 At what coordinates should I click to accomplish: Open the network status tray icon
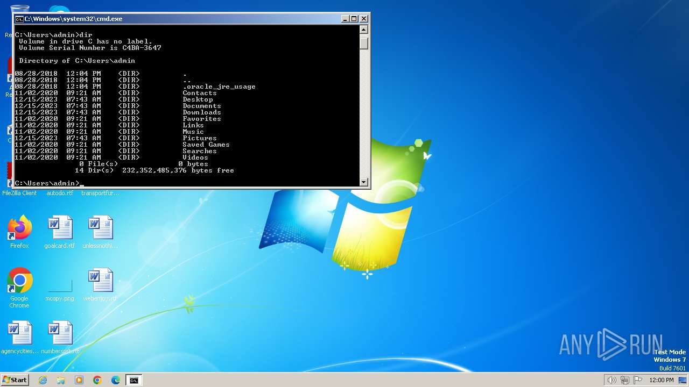(625, 380)
